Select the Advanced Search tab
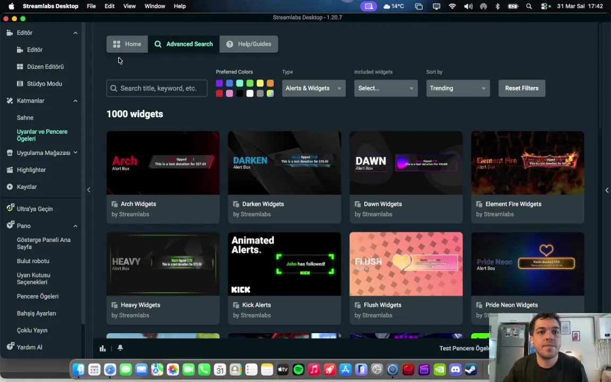The image size is (611, 382). click(x=184, y=44)
